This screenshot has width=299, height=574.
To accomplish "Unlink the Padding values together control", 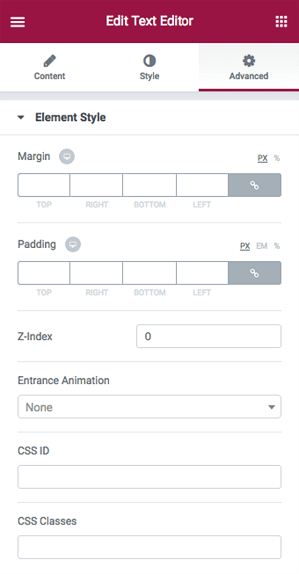I will [x=255, y=272].
